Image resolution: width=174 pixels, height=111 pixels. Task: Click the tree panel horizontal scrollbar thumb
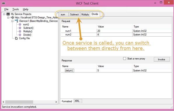coord(19,102)
